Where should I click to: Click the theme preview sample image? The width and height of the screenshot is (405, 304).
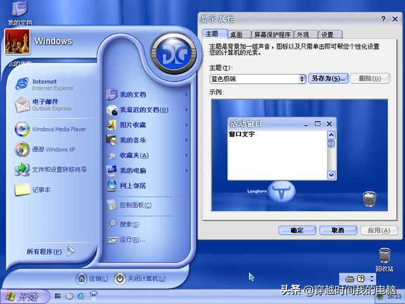click(x=299, y=155)
